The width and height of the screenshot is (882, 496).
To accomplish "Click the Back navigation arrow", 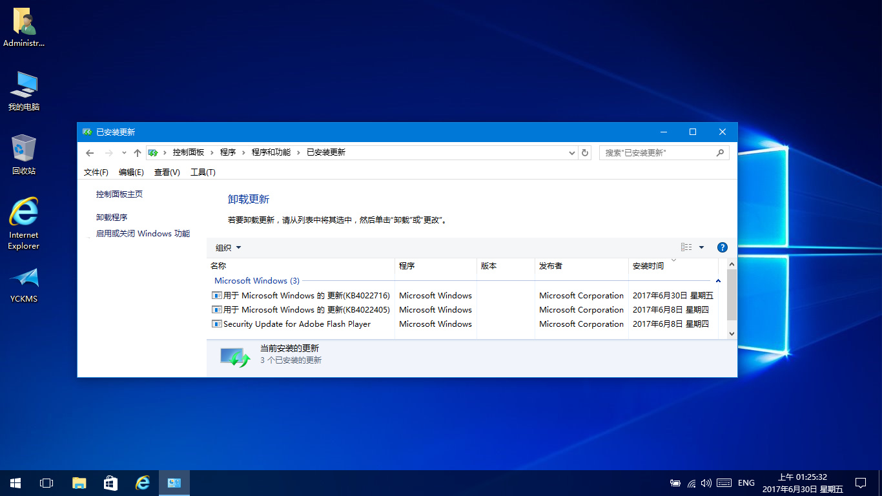I will tap(90, 153).
